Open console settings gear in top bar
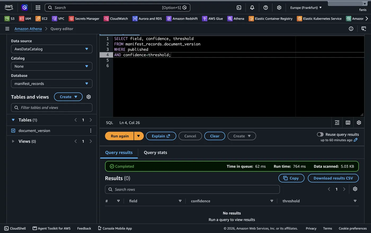 pos(279,8)
